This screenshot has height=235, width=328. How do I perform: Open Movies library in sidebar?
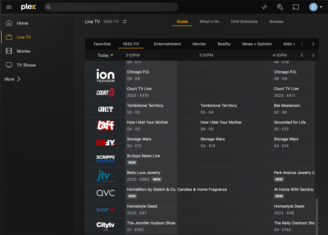[x=23, y=51]
